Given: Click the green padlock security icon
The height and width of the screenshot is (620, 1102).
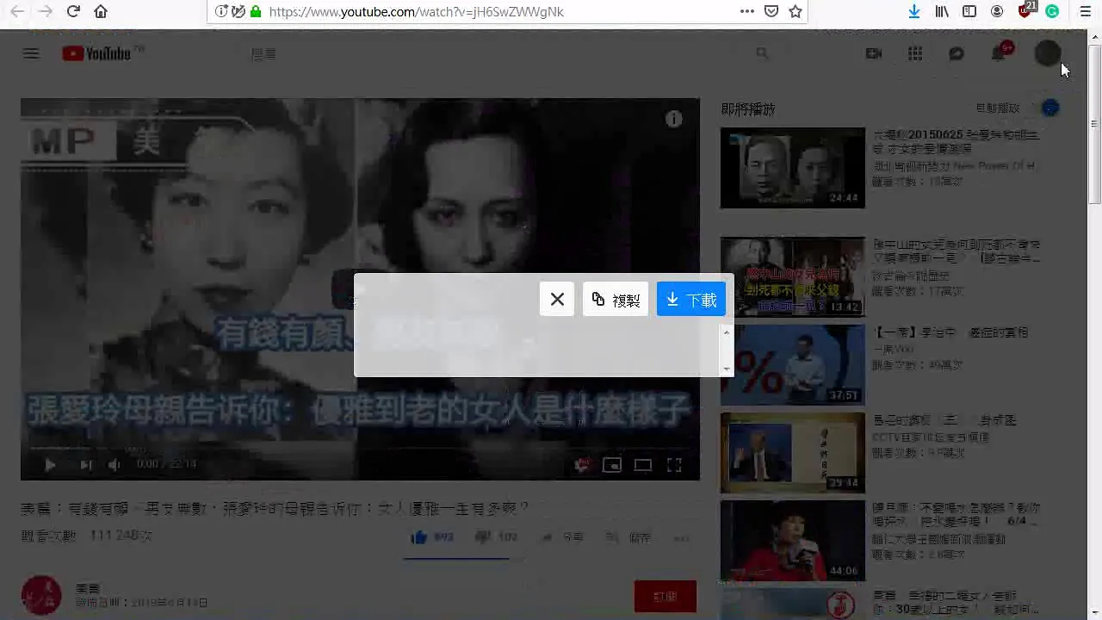Looking at the screenshot, I should tap(255, 11).
